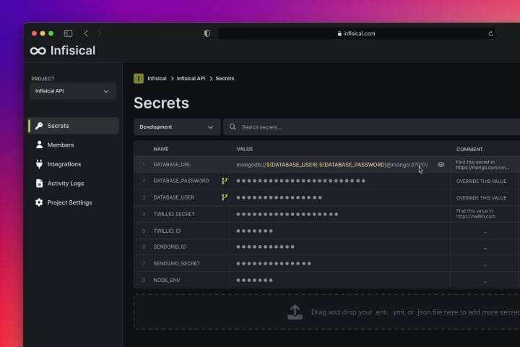Click the Project Settings gear icon
520x347 pixels.
[39, 202]
